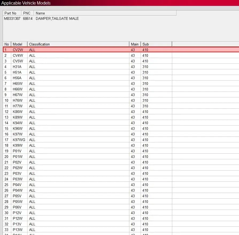Screen dimensions: 239x235
Task: Select the H51A model row
Action: coord(121,72)
